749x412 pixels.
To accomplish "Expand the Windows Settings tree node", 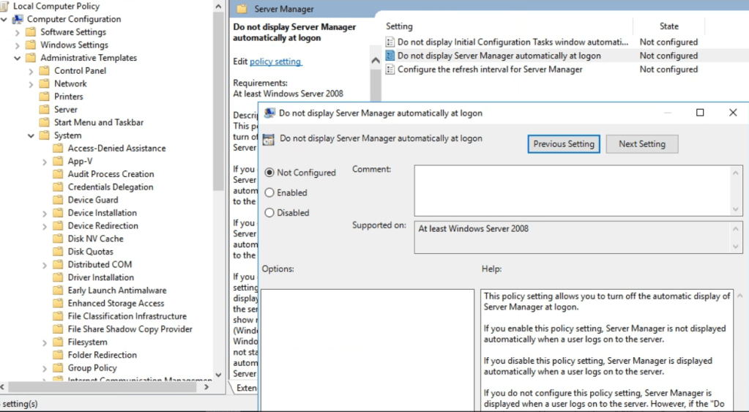I will click(18, 45).
